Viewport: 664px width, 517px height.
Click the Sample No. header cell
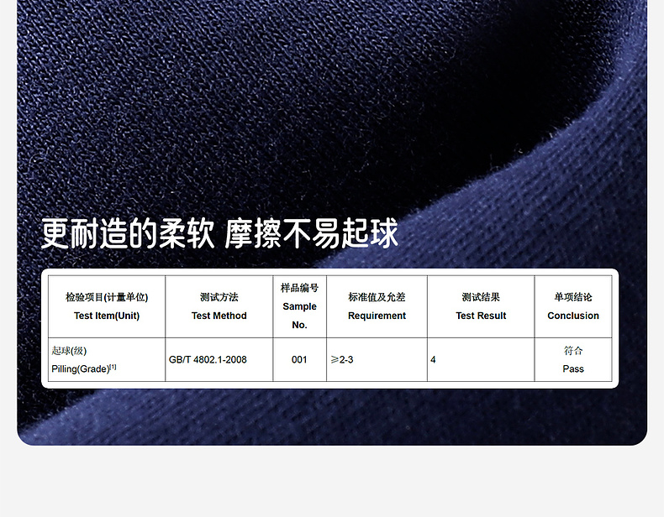coord(299,306)
